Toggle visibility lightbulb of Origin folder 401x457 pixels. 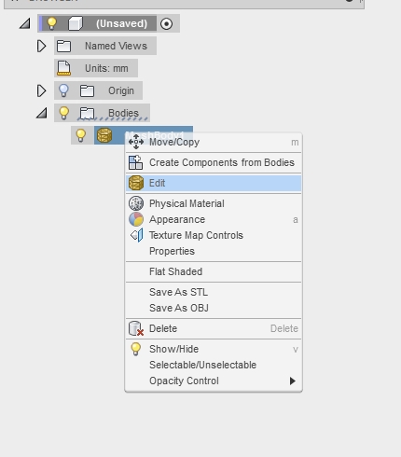click(63, 90)
